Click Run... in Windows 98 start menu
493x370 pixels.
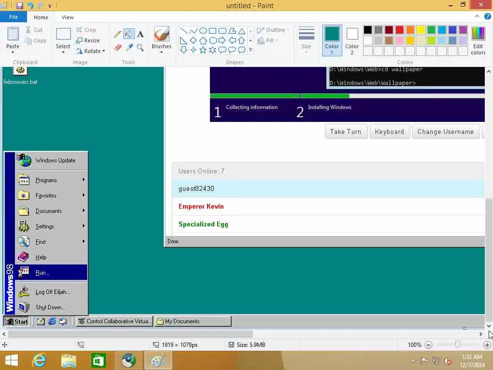tap(51, 273)
